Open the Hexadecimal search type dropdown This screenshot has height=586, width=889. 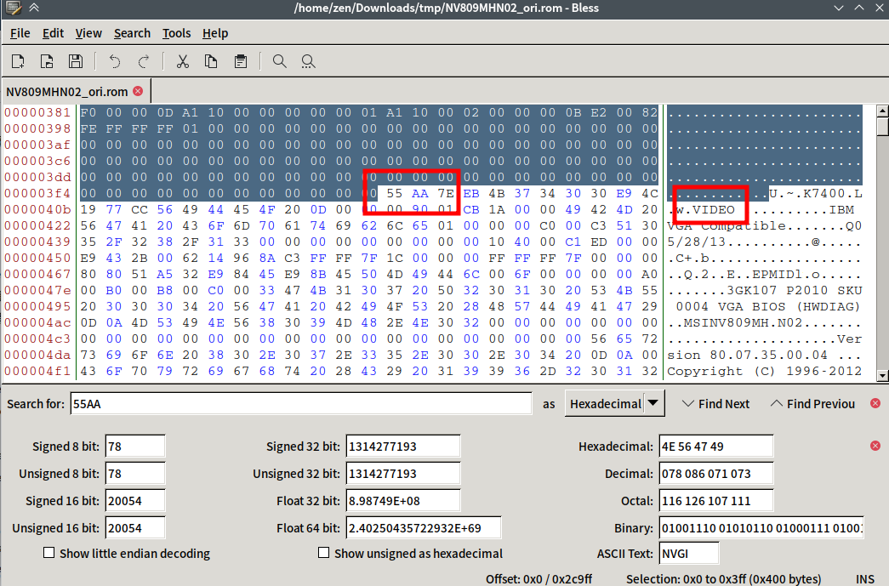(x=614, y=404)
